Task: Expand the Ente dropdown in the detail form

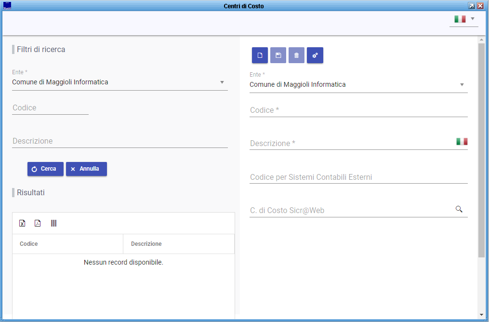Action: pyautogui.click(x=462, y=84)
